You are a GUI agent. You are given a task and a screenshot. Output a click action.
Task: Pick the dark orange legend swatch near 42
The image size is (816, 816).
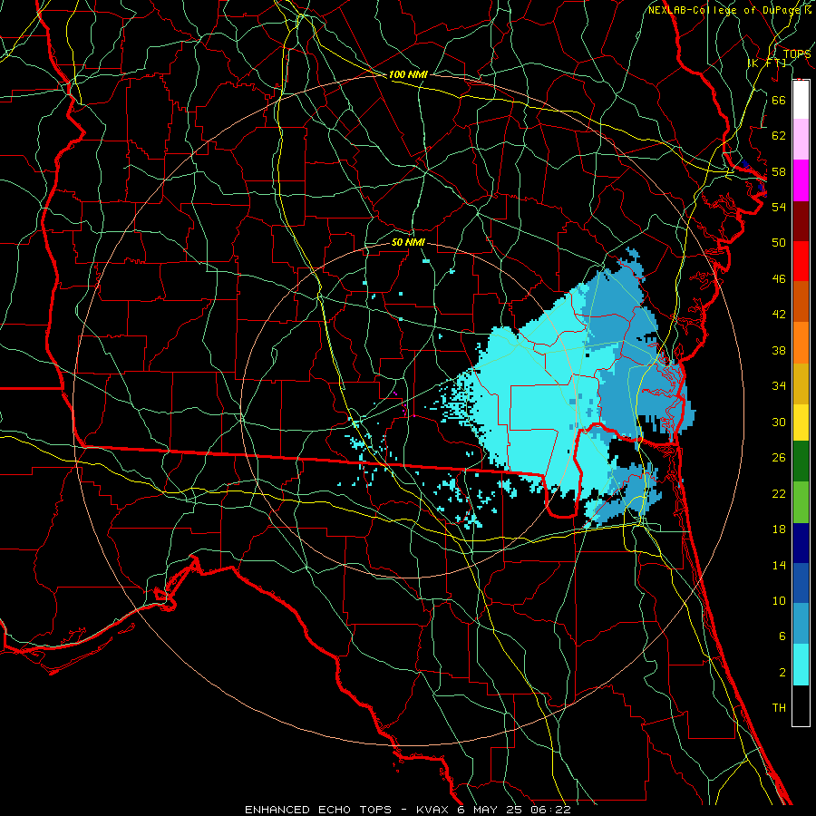click(x=801, y=301)
